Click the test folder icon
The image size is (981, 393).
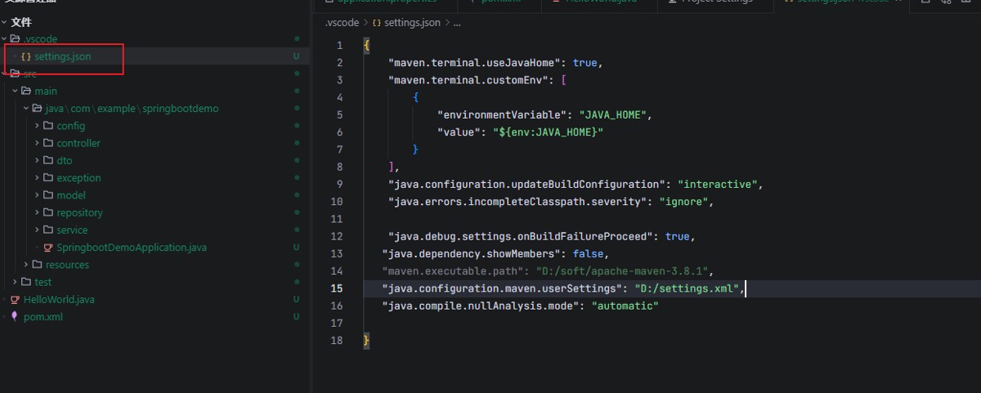[x=27, y=282]
